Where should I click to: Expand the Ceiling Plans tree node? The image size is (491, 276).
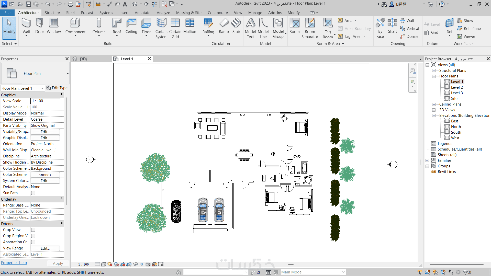[x=434, y=104]
